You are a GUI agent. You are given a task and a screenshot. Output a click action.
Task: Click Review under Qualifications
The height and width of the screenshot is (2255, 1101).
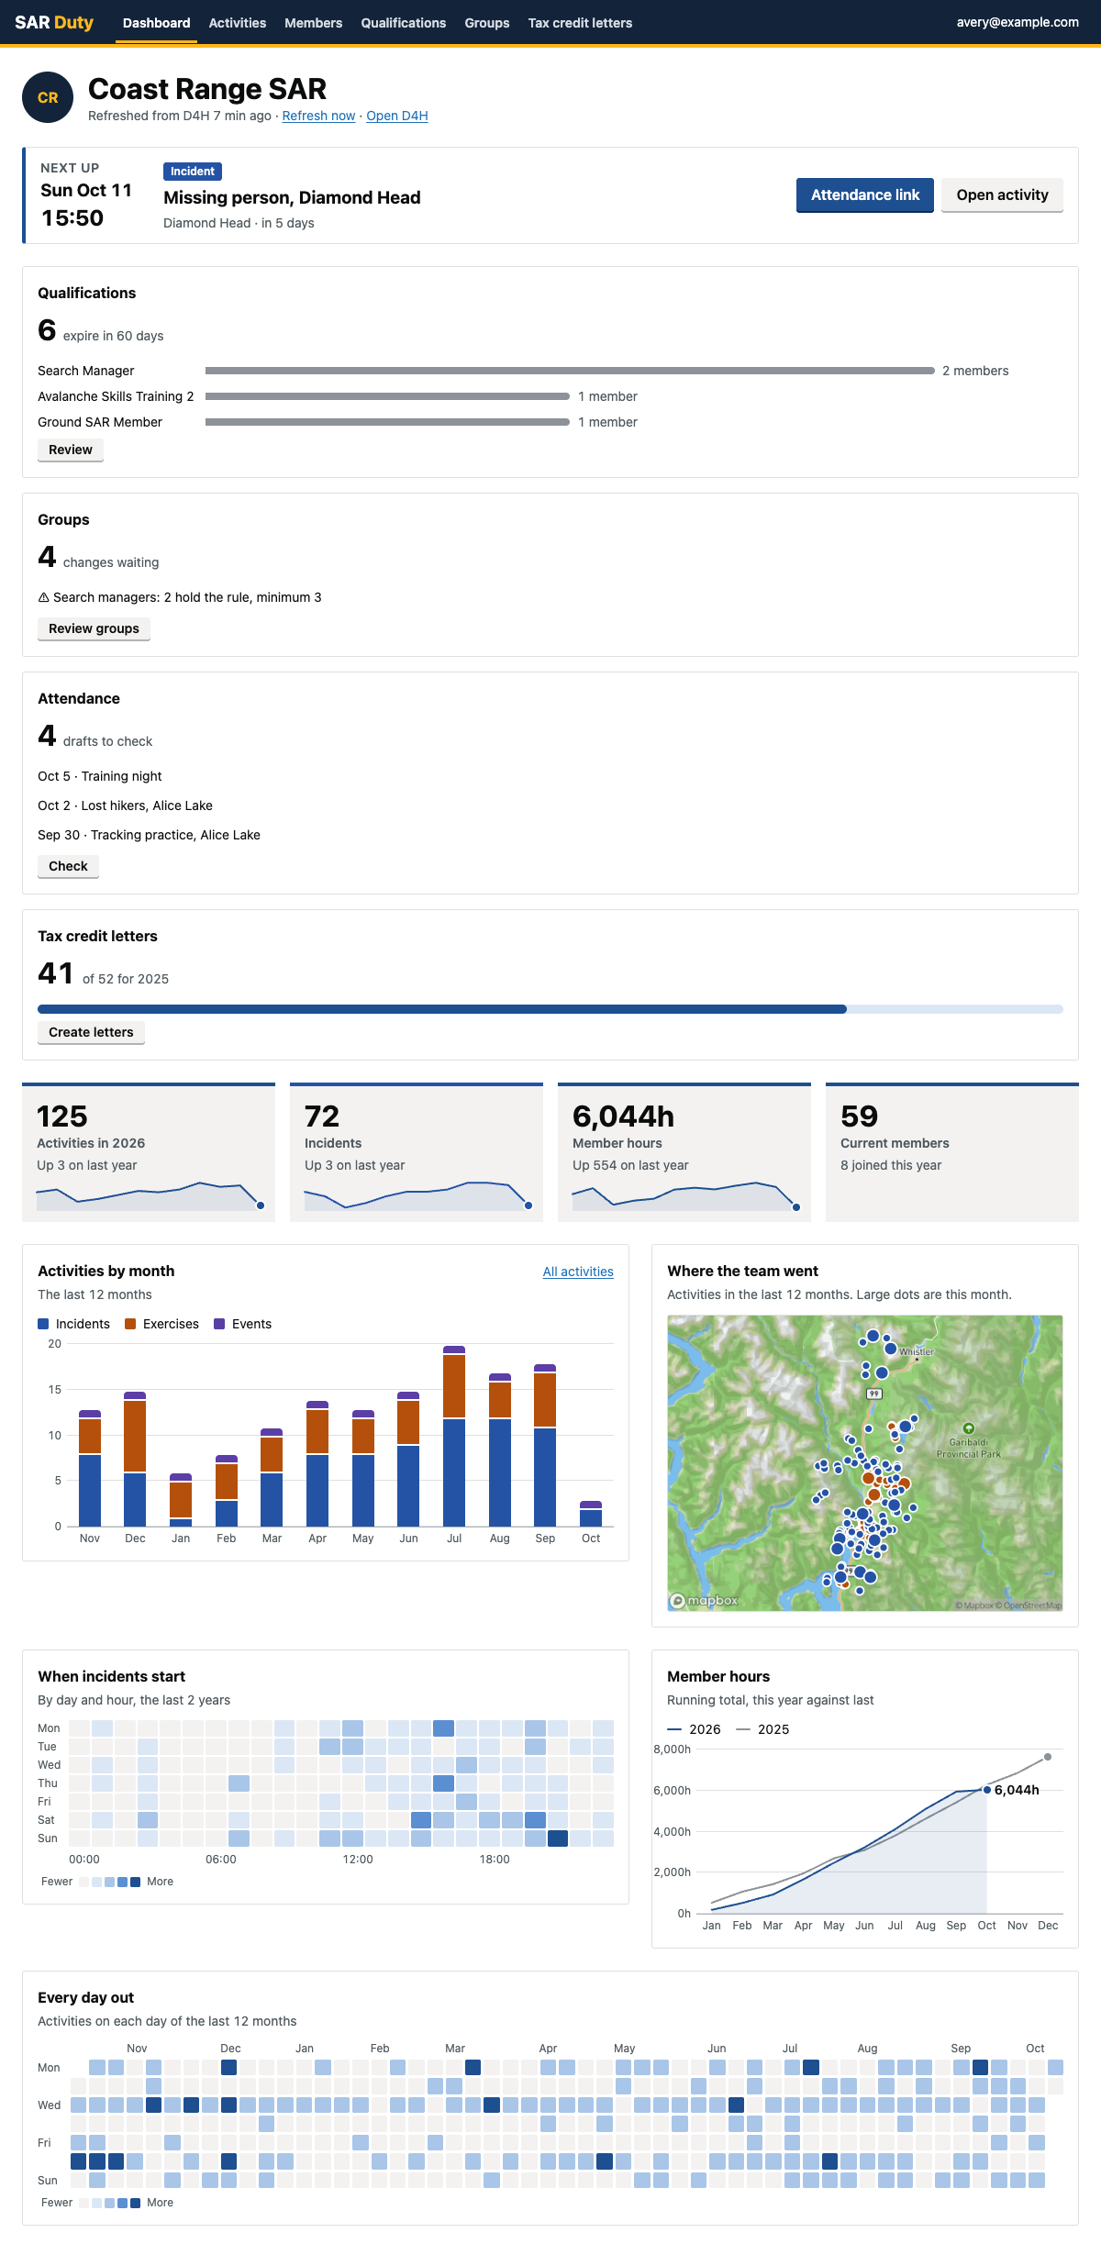click(x=71, y=450)
